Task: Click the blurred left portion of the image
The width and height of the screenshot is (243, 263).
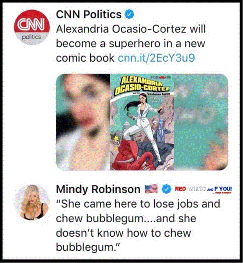Action: (x=83, y=122)
